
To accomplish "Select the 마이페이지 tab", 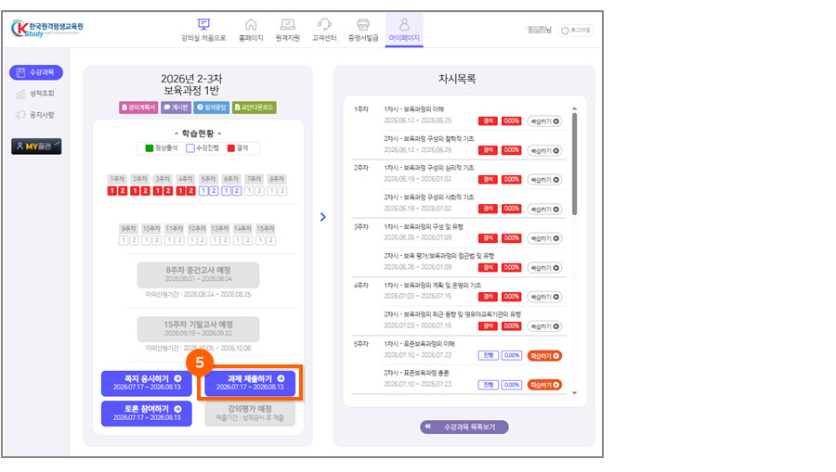I will pyautogui.click(x=404, y=31).
